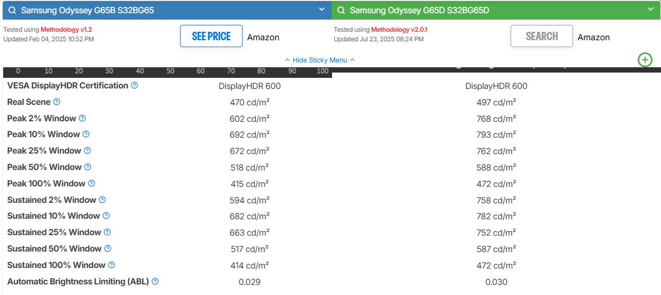Open help icon for Peak 100% Window
Screen dimensions: 661x295
coord(91,183)
